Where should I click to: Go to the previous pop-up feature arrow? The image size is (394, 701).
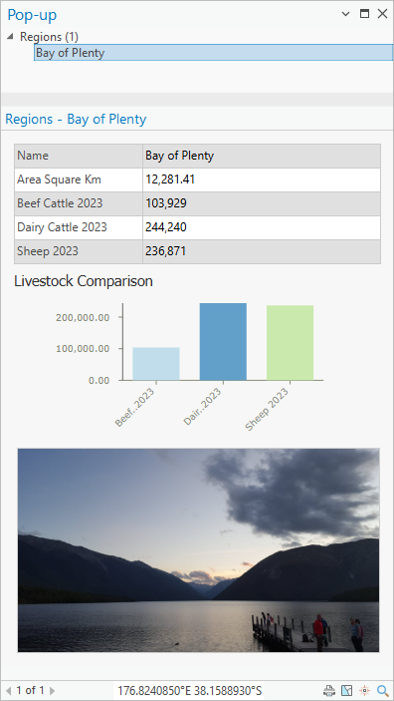[8, 690]
